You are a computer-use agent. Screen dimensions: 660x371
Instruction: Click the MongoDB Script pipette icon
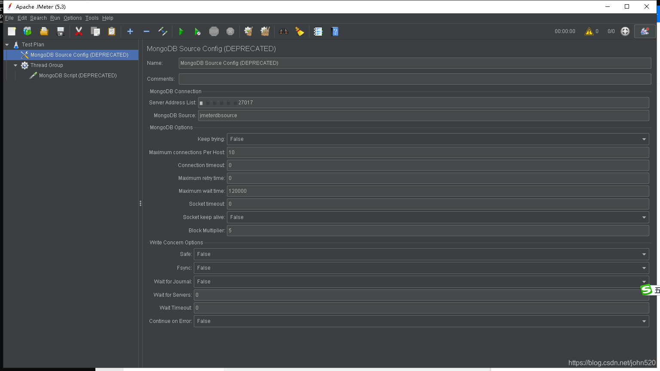pyautogui.click(x=33, y=75)
